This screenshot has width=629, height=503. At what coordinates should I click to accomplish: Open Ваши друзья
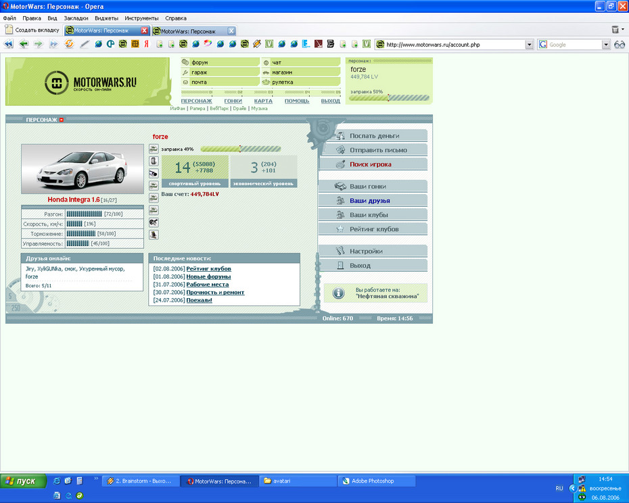tap(373, 201)
